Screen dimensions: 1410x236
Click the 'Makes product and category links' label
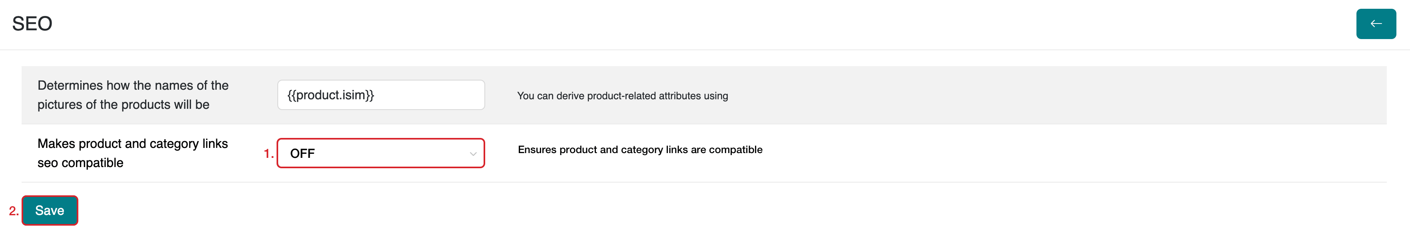click(x=132, y=144)
